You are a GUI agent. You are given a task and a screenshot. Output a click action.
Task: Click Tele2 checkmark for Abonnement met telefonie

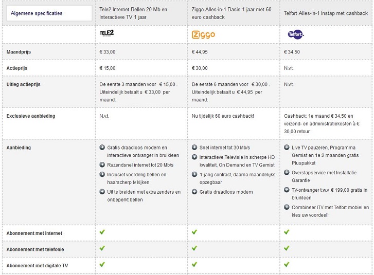(x=102, y=248)
